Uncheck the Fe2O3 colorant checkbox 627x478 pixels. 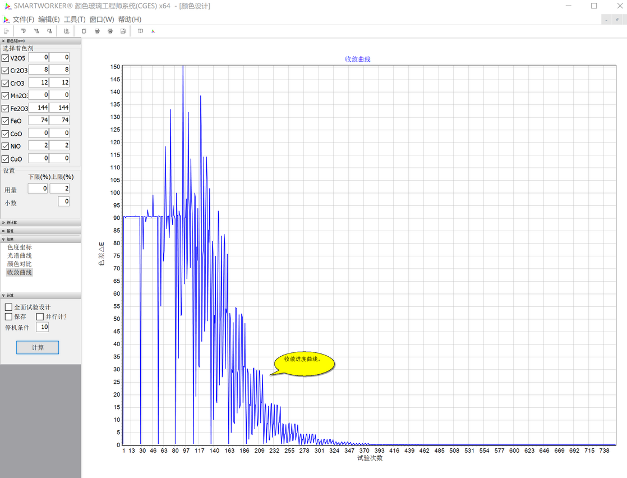click(5, 108)
